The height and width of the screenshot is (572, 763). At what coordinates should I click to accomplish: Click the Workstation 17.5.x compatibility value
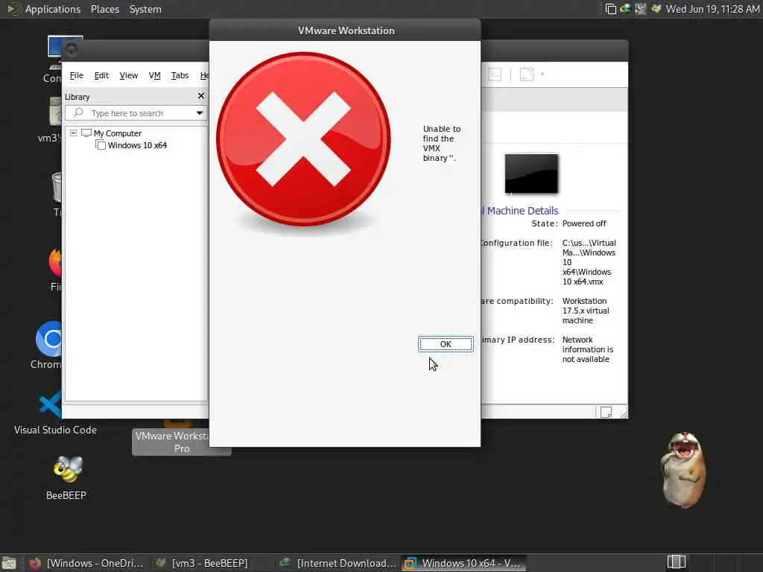coord(586,311)
